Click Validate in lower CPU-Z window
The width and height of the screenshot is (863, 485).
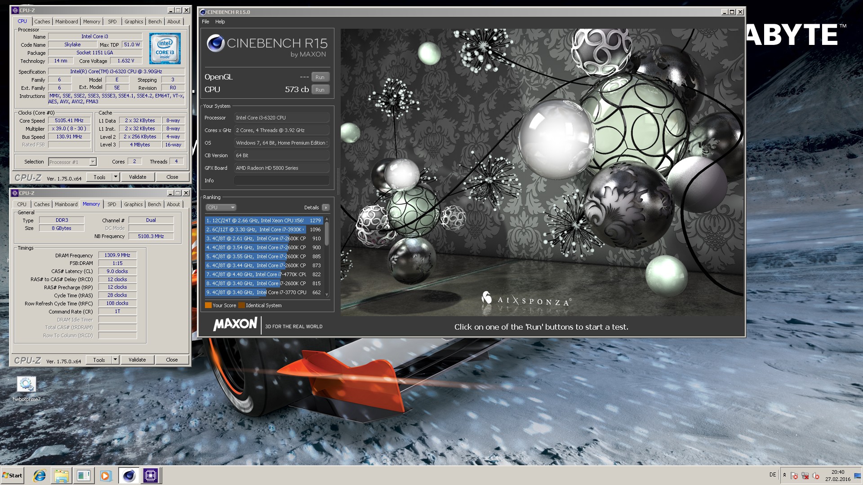[137, 360]
